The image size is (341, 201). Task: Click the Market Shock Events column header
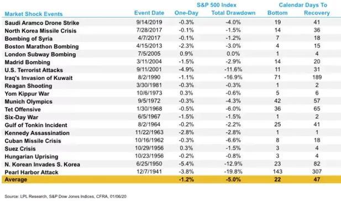[34, 14]
